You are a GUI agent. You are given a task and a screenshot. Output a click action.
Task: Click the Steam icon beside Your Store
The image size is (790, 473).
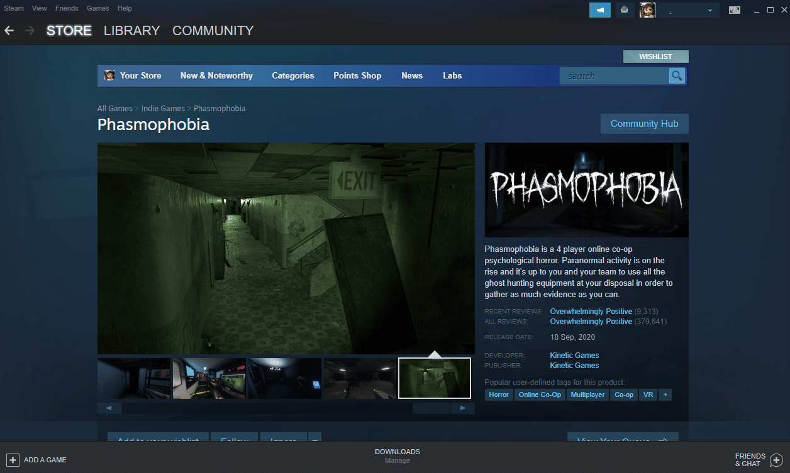109,75
